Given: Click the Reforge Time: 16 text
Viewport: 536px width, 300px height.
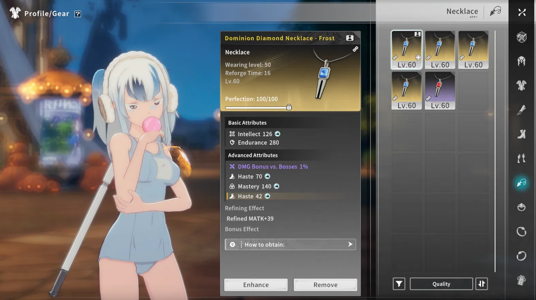Looking at the screenshot, I should pyautogui.click(x=248, y=73).
